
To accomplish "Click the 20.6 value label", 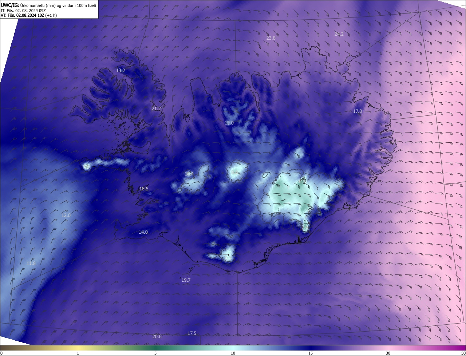I will click(x=157, y=336).
